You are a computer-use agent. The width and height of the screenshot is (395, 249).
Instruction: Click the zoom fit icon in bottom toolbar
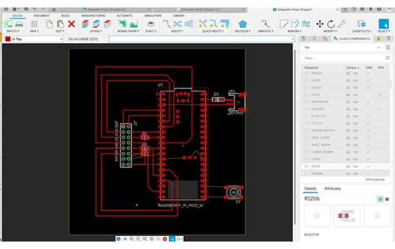[143, 239]
